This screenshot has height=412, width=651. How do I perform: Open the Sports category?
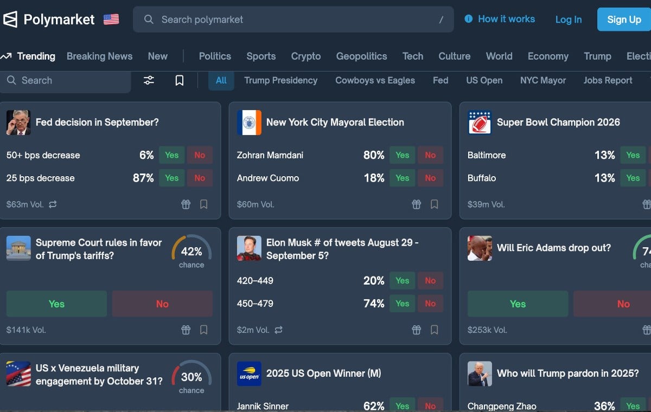261,56
